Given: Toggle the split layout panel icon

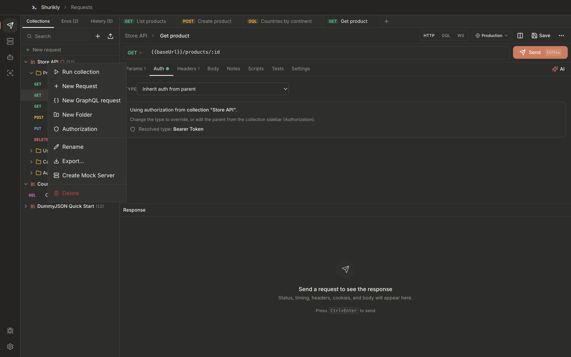Looking at the screenshot, I should tap(520, 36).
